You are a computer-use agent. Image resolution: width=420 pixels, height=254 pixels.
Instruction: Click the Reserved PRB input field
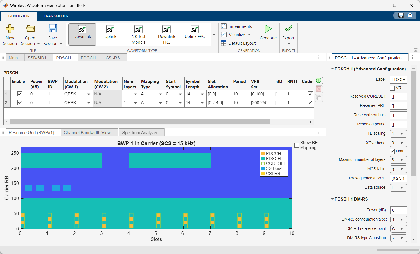[x=398, y=106]
